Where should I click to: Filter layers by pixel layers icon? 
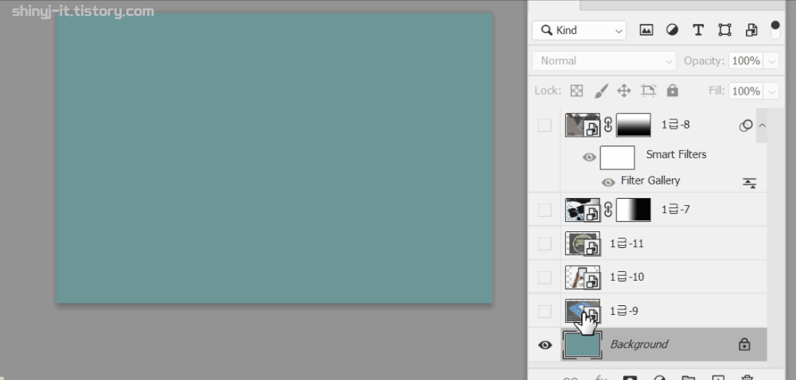pyautogui.click(x=646, y=30)
